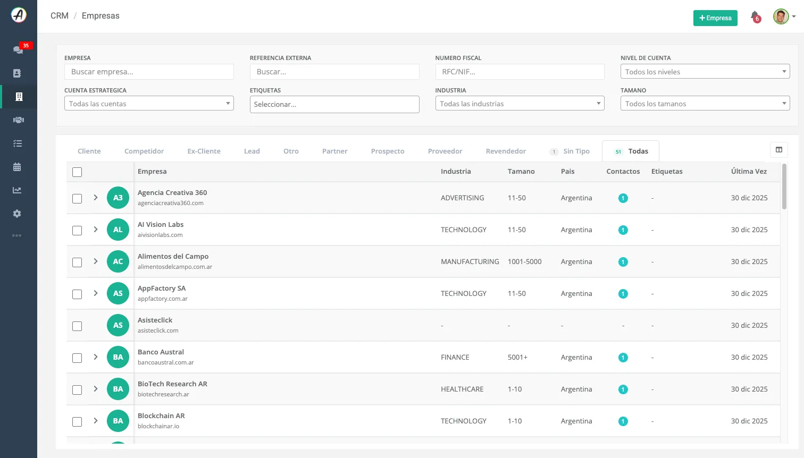Switch to the Cliente tab
804x458 pixels.
(89, 151)
